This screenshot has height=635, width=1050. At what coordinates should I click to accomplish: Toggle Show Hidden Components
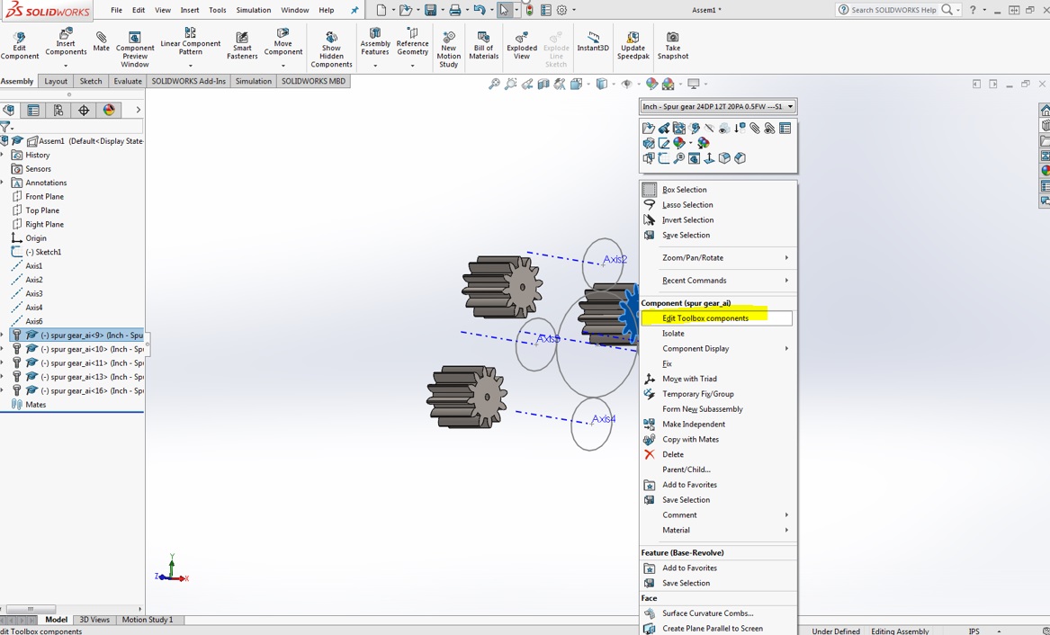click(331, 47)
